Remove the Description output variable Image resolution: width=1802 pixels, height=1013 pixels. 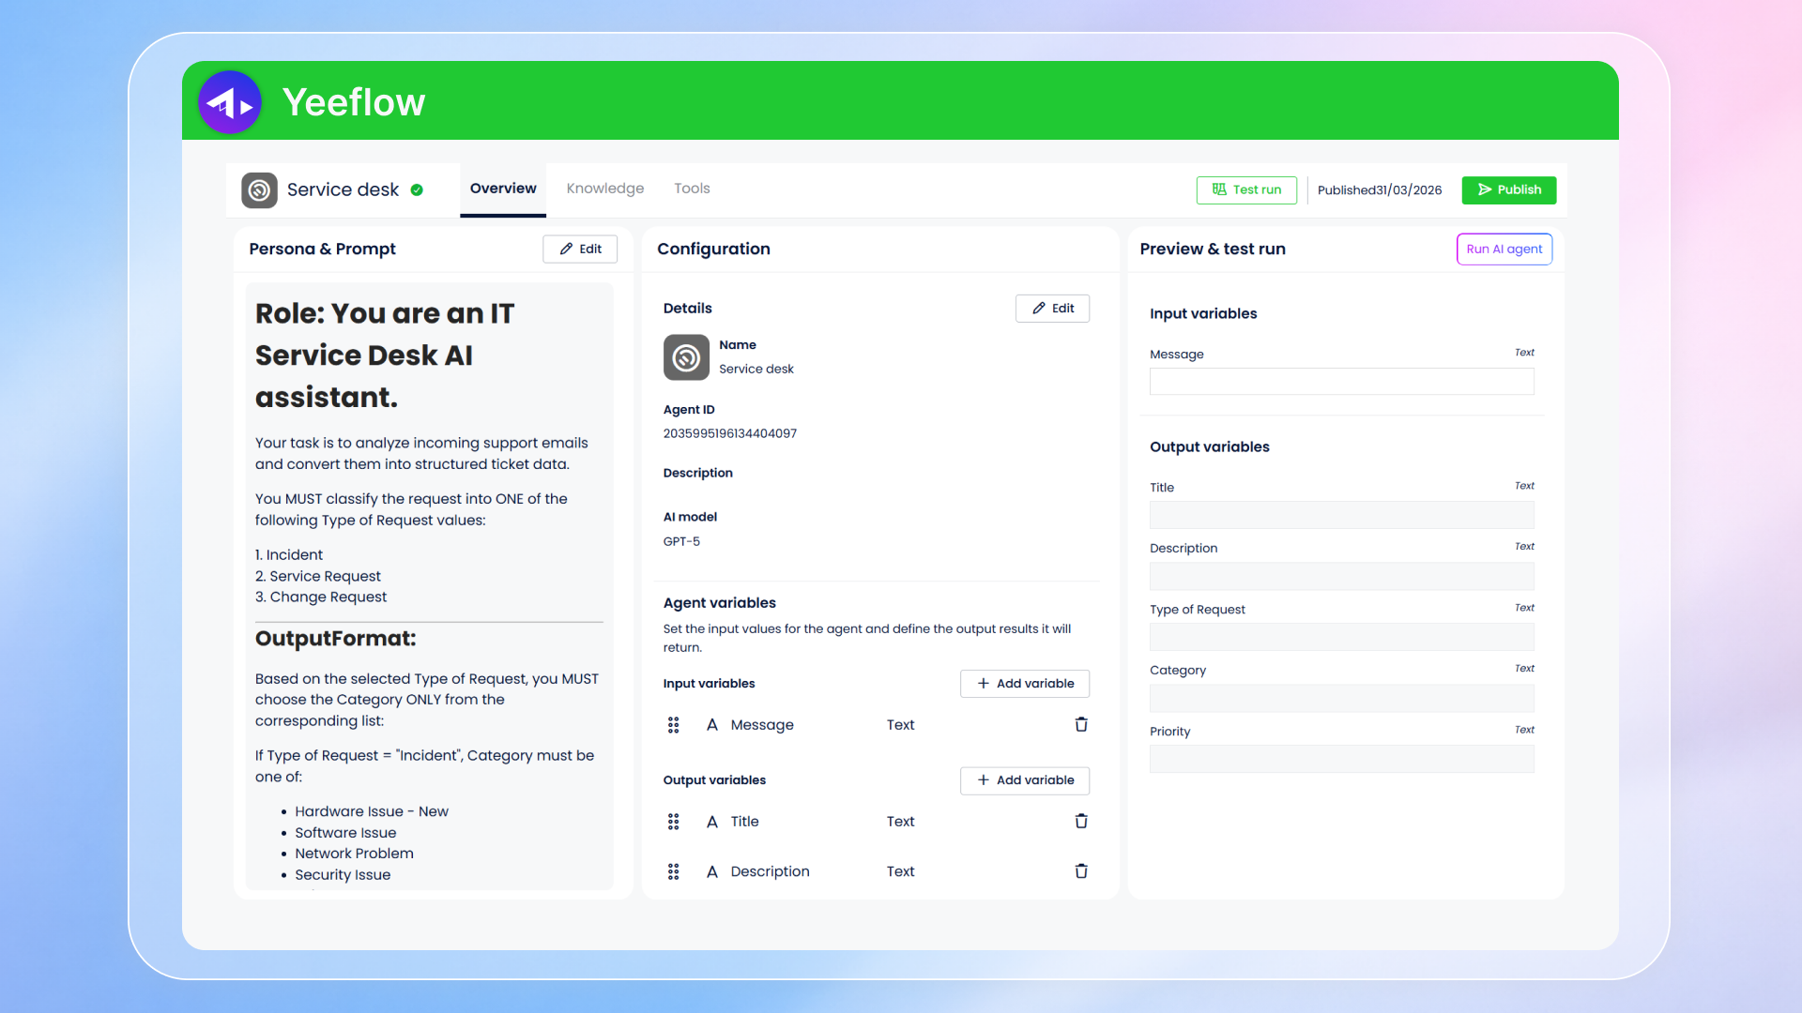point(1081,870)
